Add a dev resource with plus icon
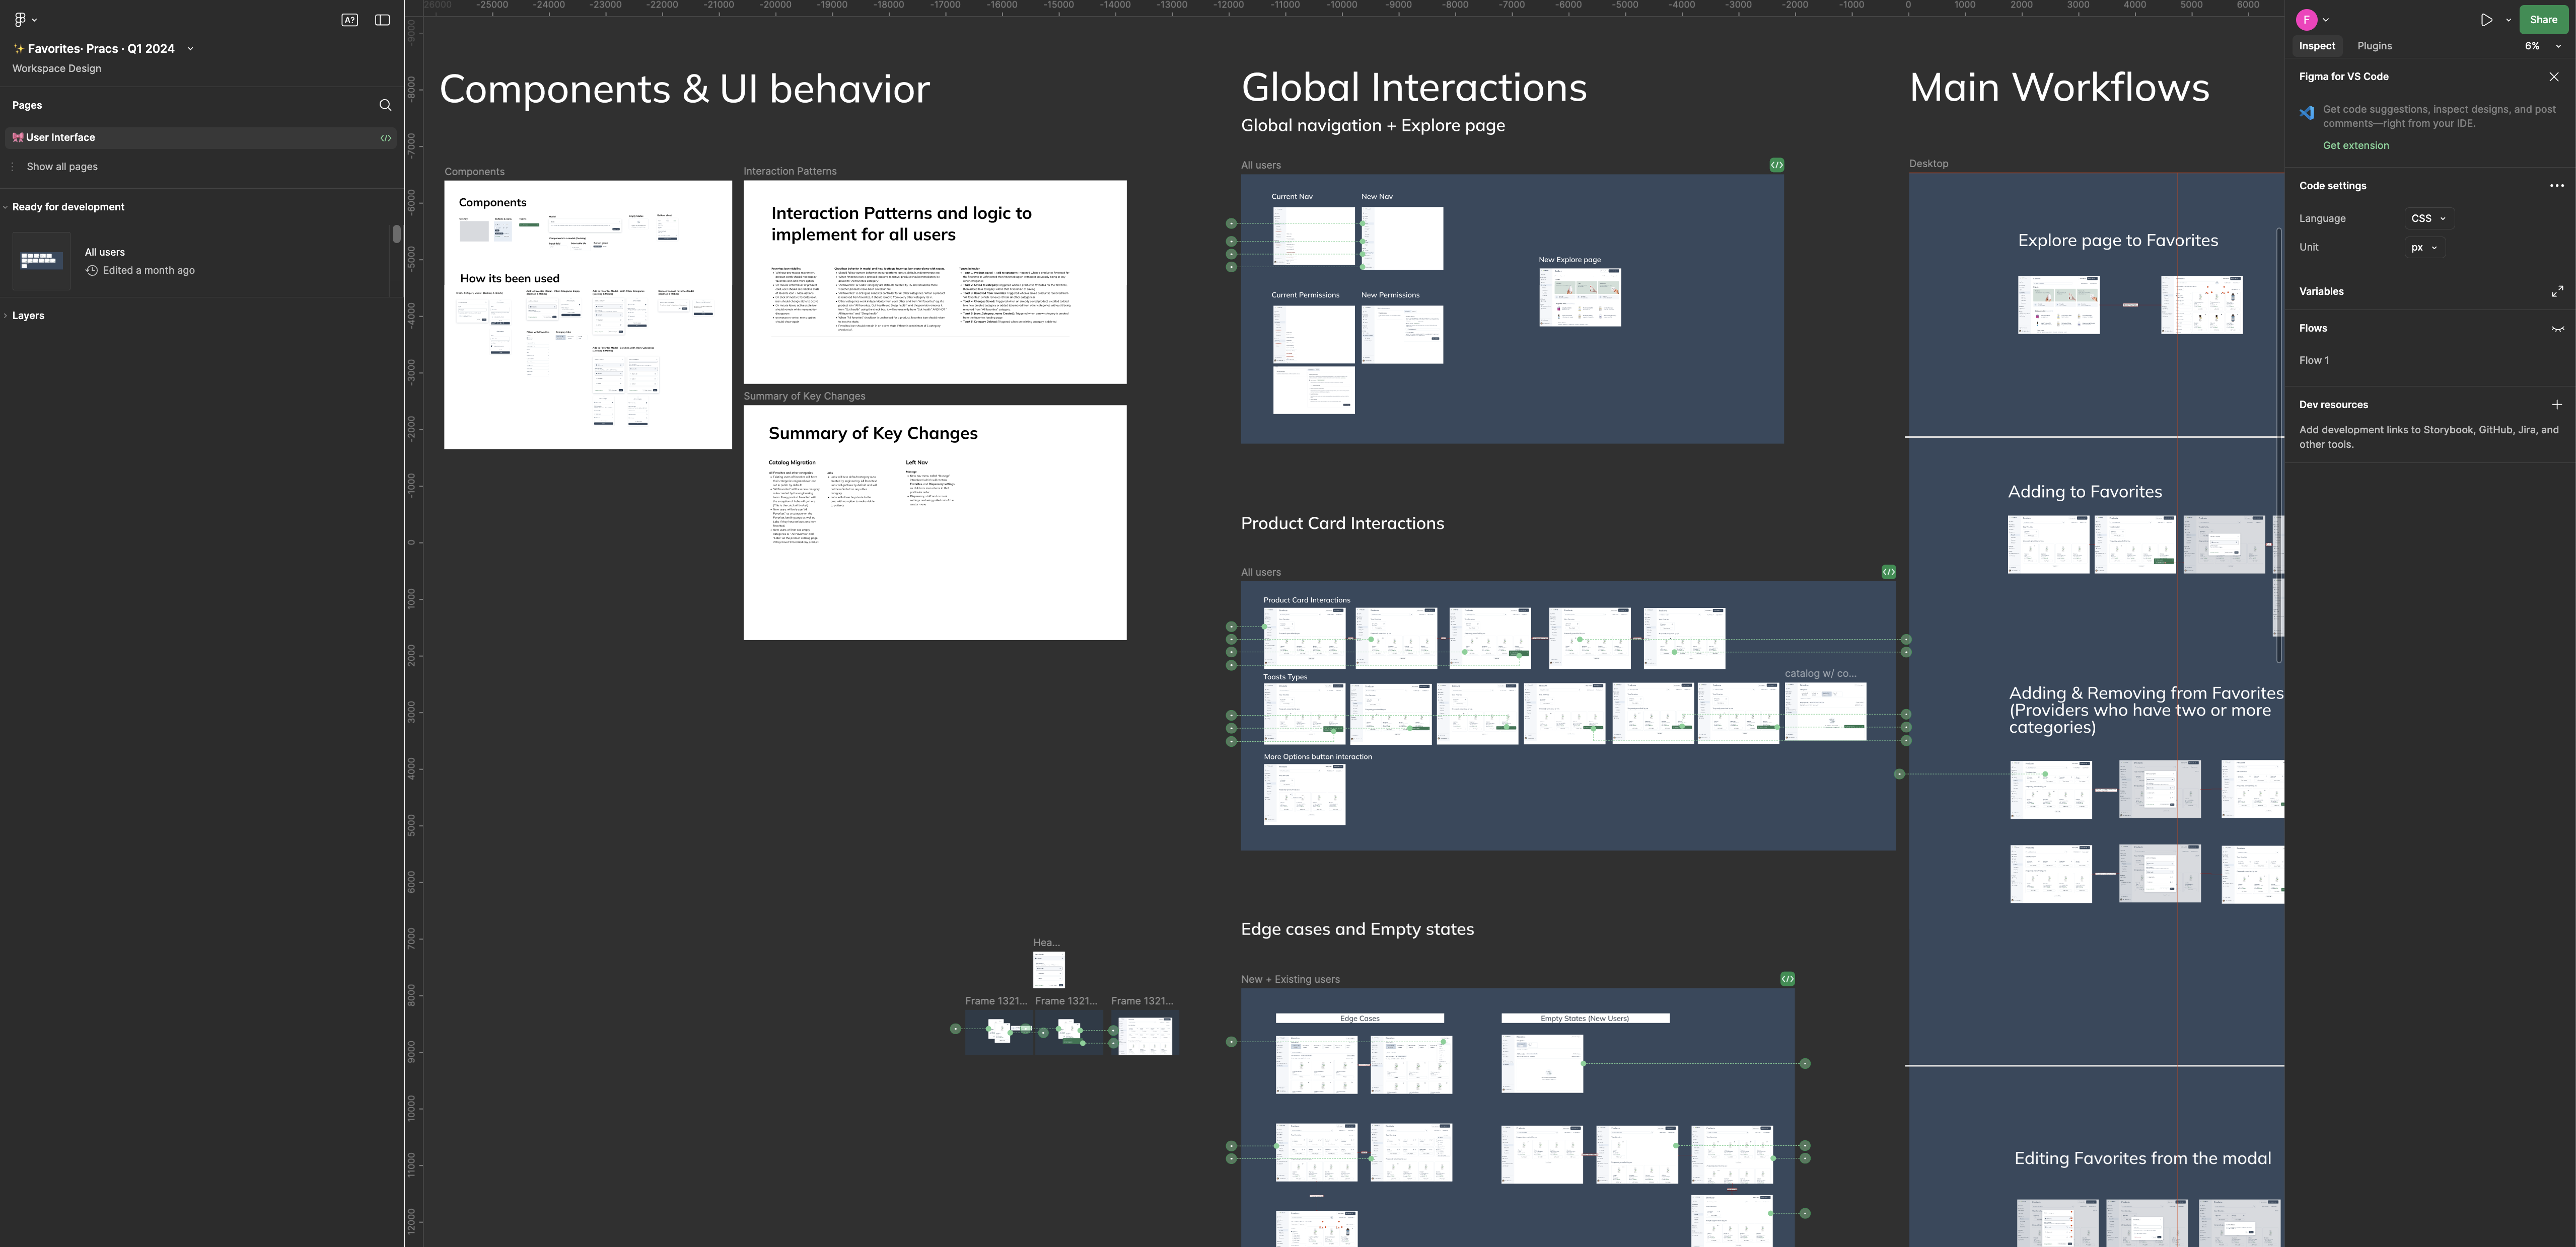This screenshot has height=1247, width=2576. pyautogui.click(x=2556, y=405)
